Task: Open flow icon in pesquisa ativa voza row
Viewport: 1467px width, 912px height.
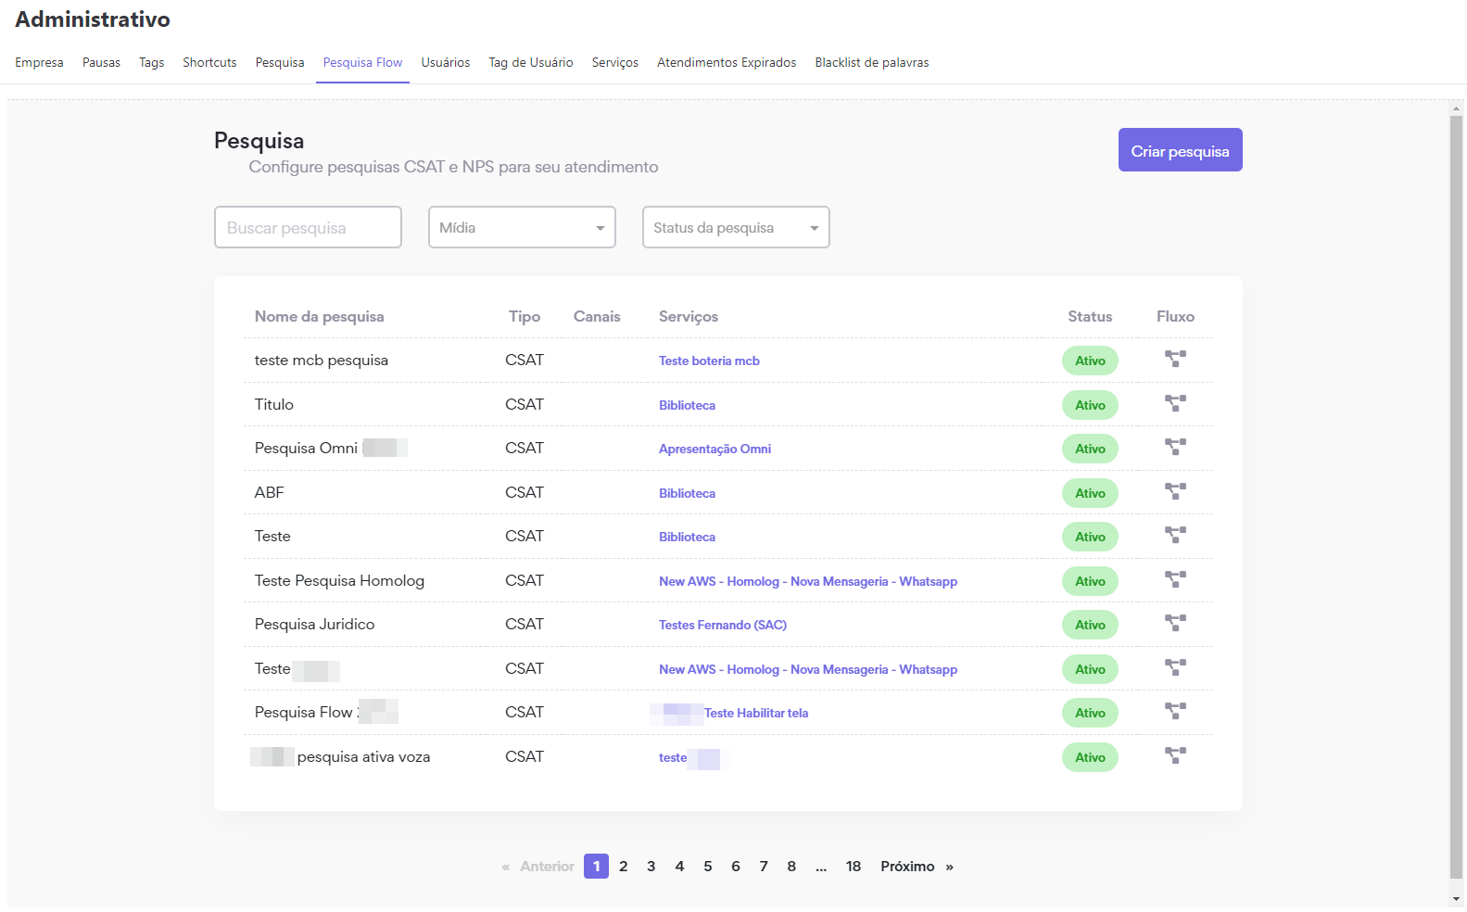Action: click(1175, 756)
